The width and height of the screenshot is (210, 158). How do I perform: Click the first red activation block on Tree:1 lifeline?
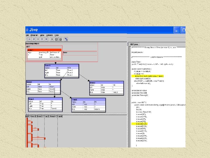tap(32, 122)
